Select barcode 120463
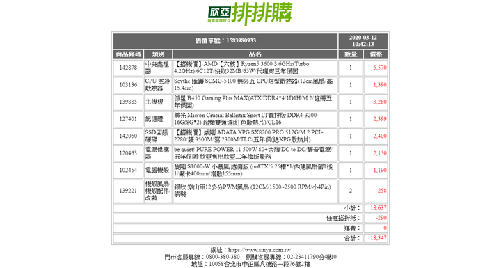 tap(128, 153)
